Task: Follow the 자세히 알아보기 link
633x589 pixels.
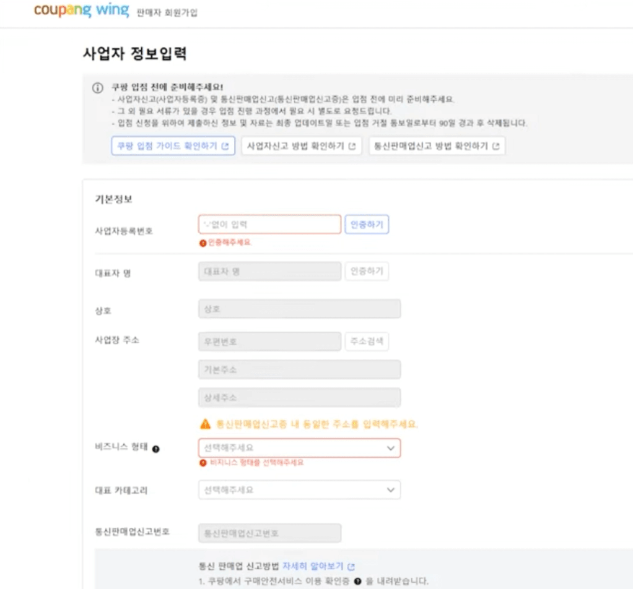Action: (x=313, y=566)
